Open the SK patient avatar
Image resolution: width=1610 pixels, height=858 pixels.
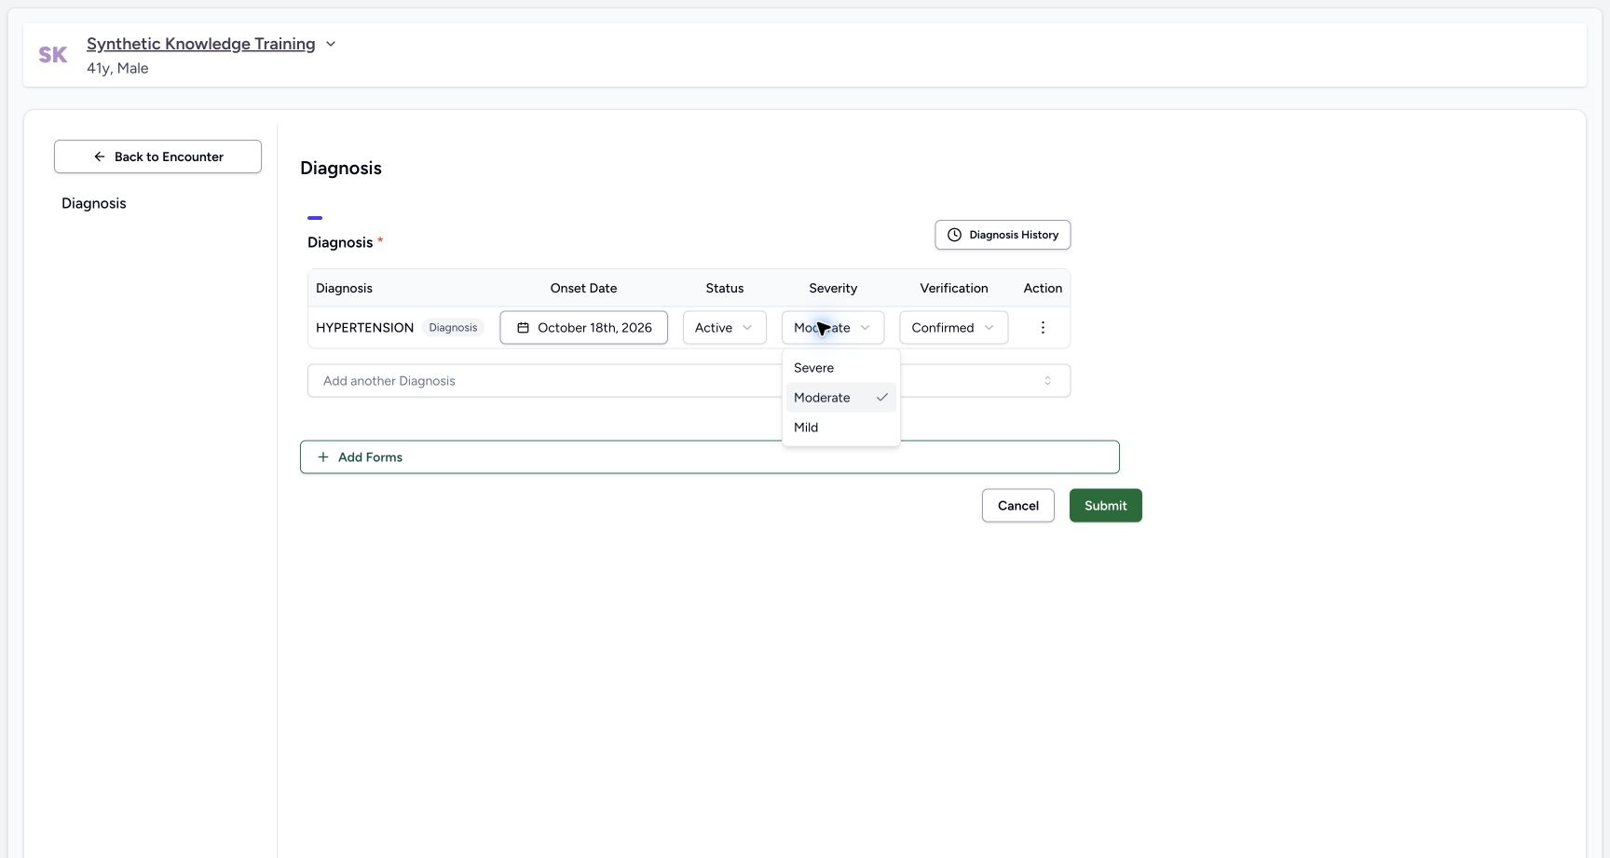click(53, 55)
